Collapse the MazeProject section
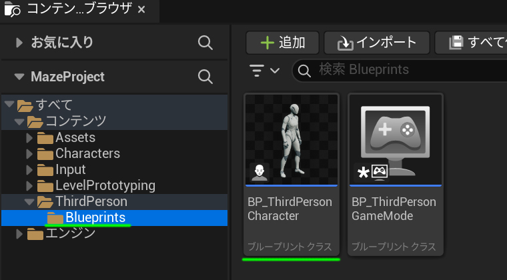 (x=19, y=77)
